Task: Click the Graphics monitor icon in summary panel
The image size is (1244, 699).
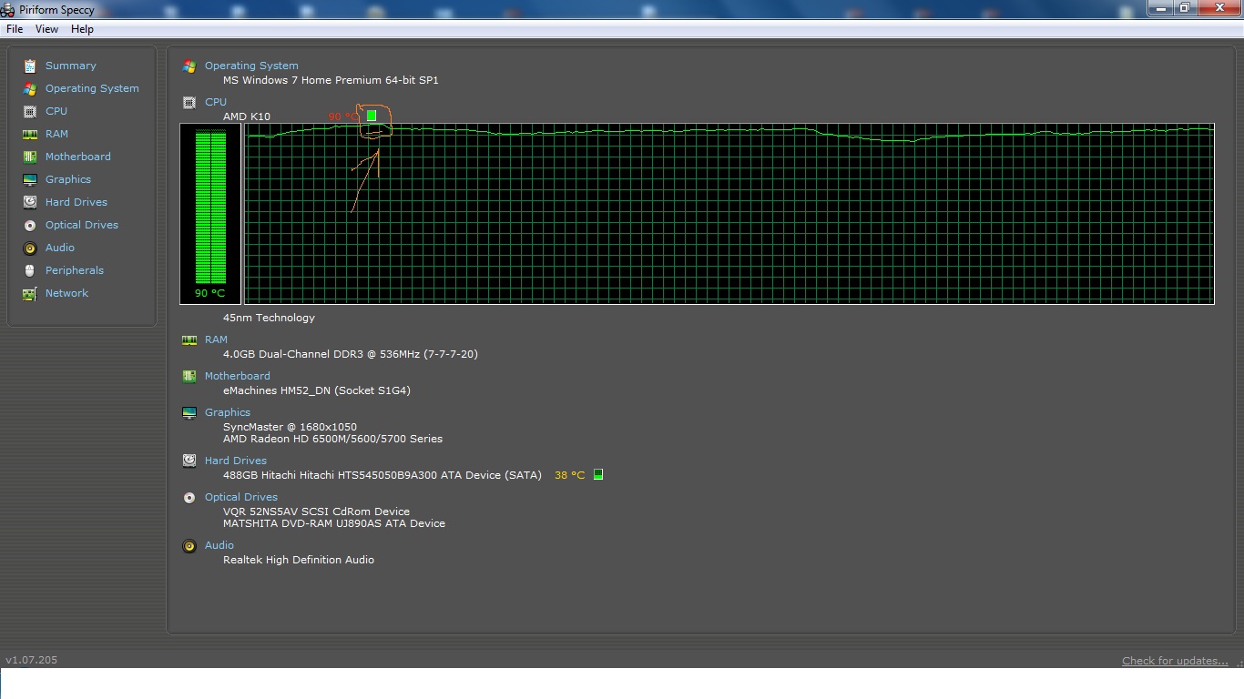Action: click(189, 412)
